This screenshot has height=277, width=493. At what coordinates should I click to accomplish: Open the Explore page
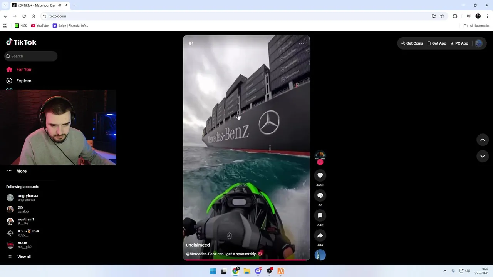coord(24,81)
